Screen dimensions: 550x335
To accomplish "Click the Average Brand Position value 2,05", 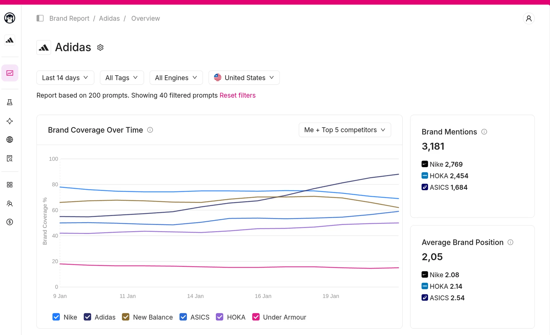I will pos(432,257).
